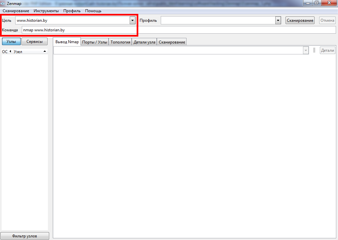Switch to the Детали узла tab

tap(144, 42)
